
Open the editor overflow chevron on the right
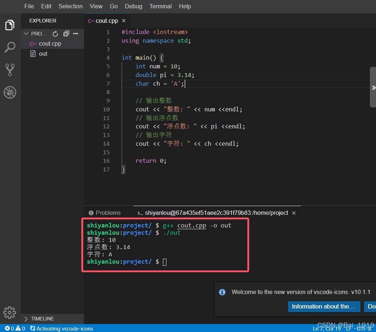[373, 87]
